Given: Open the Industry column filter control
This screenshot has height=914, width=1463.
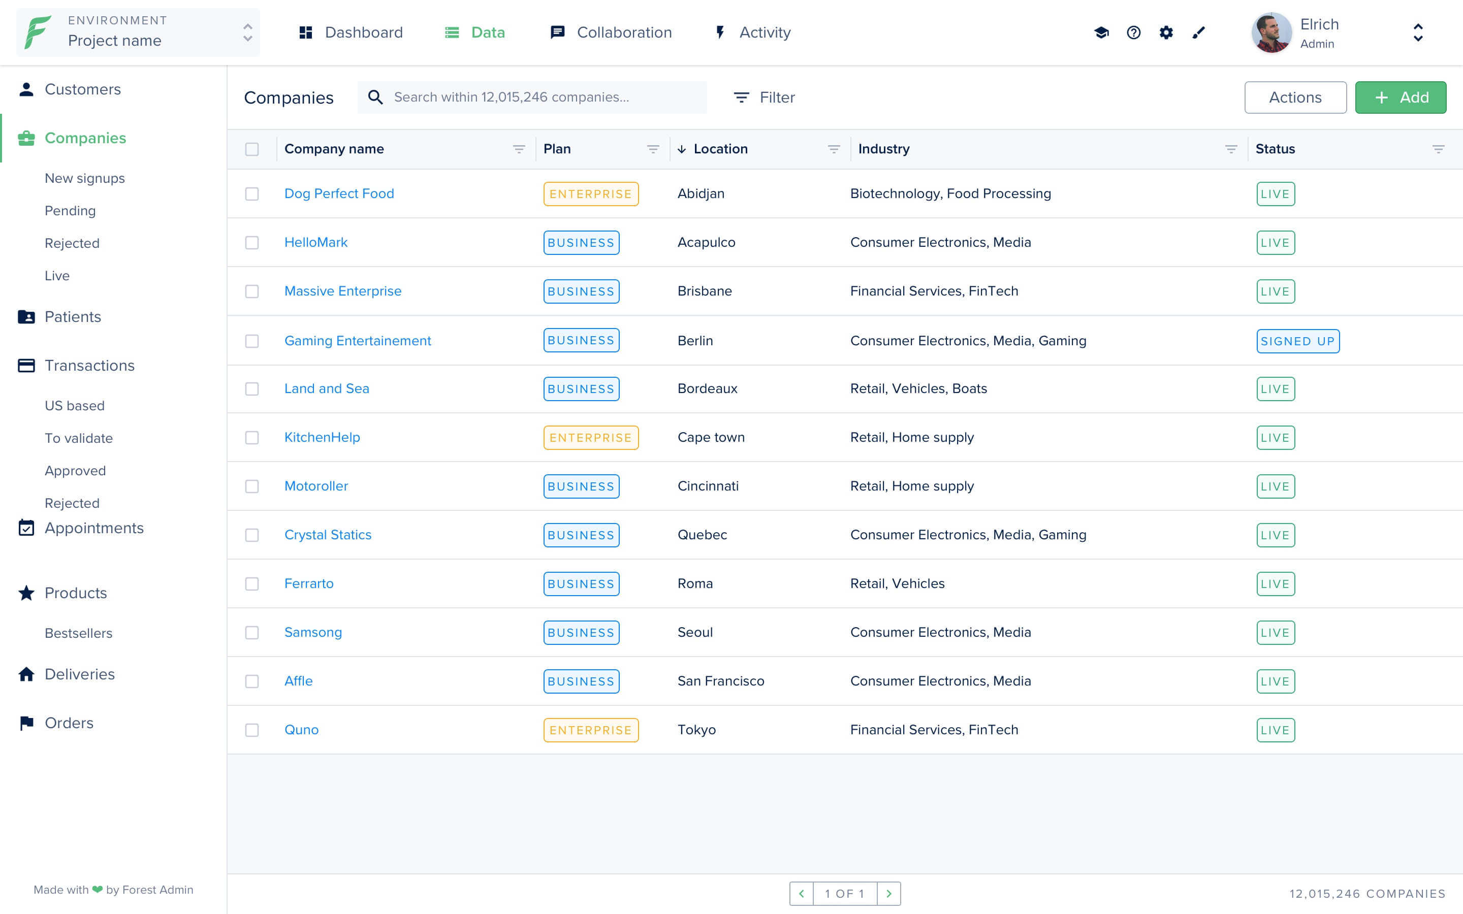Looking at the screenshot, I should [1231, 149].
